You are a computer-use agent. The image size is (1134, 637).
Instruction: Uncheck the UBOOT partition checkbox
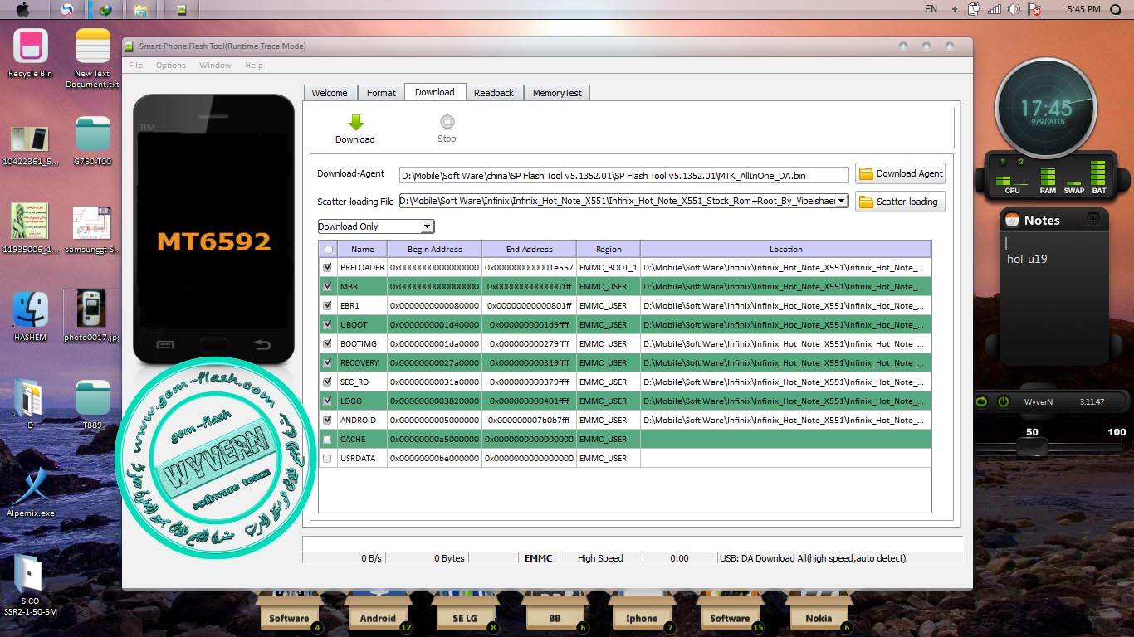328,324
